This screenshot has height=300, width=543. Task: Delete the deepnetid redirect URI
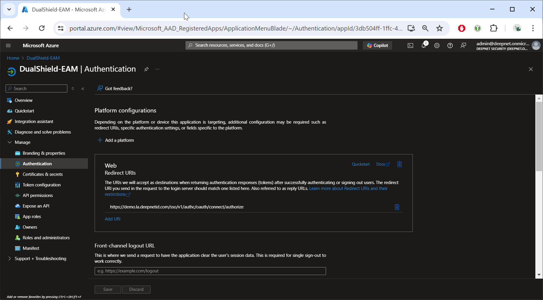click(x=397, y=207)
